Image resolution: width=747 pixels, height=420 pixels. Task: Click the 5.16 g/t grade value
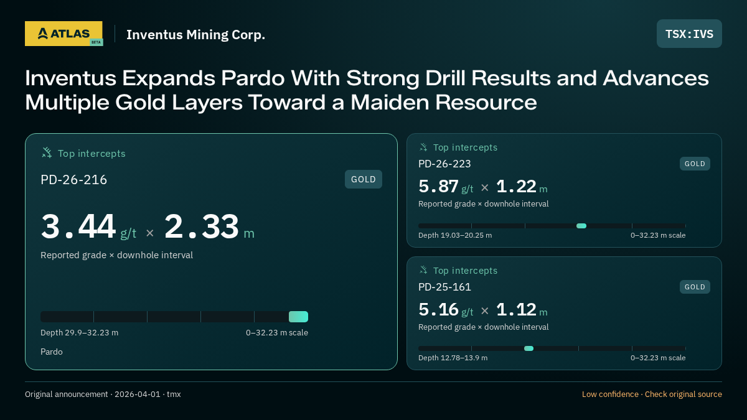tap(446, 309)
